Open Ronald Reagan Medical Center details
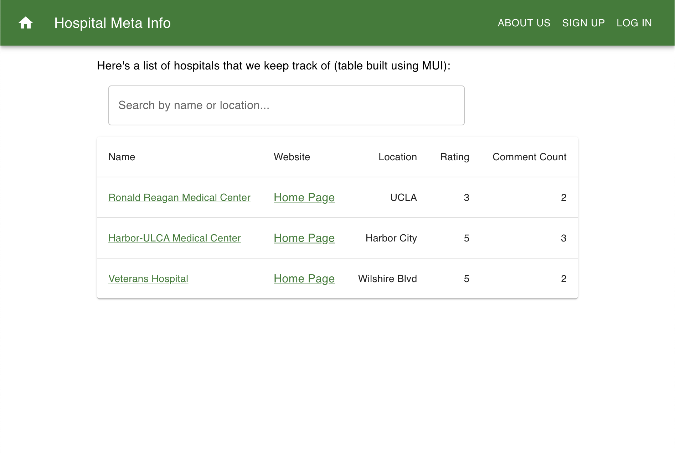The width and height of the screenshot is (675, 453). 179,197
